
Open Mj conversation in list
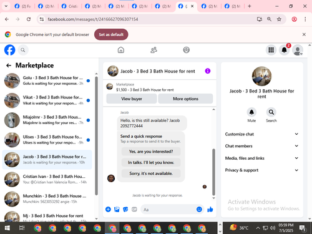pos(47,216)
